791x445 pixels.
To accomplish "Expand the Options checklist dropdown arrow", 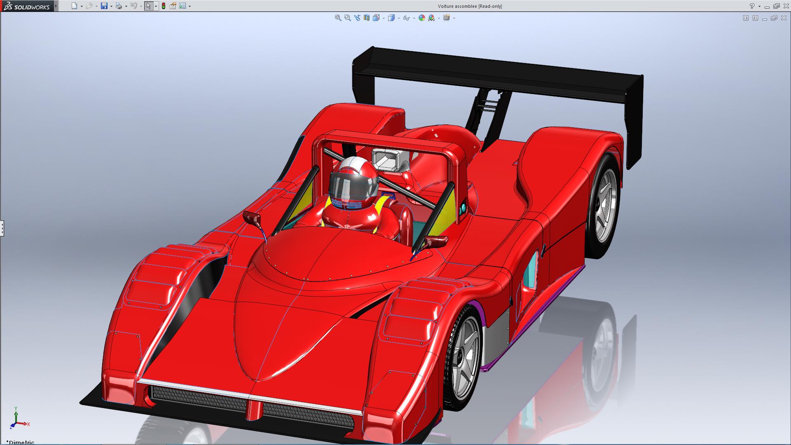I will [x=190, y=6].
